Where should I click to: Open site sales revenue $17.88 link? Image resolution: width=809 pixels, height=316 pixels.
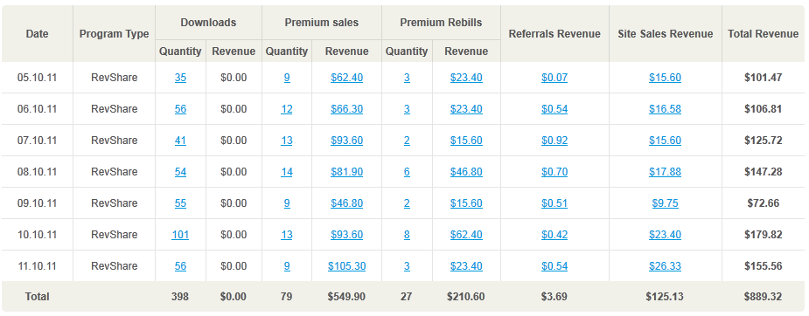(665, 172)
